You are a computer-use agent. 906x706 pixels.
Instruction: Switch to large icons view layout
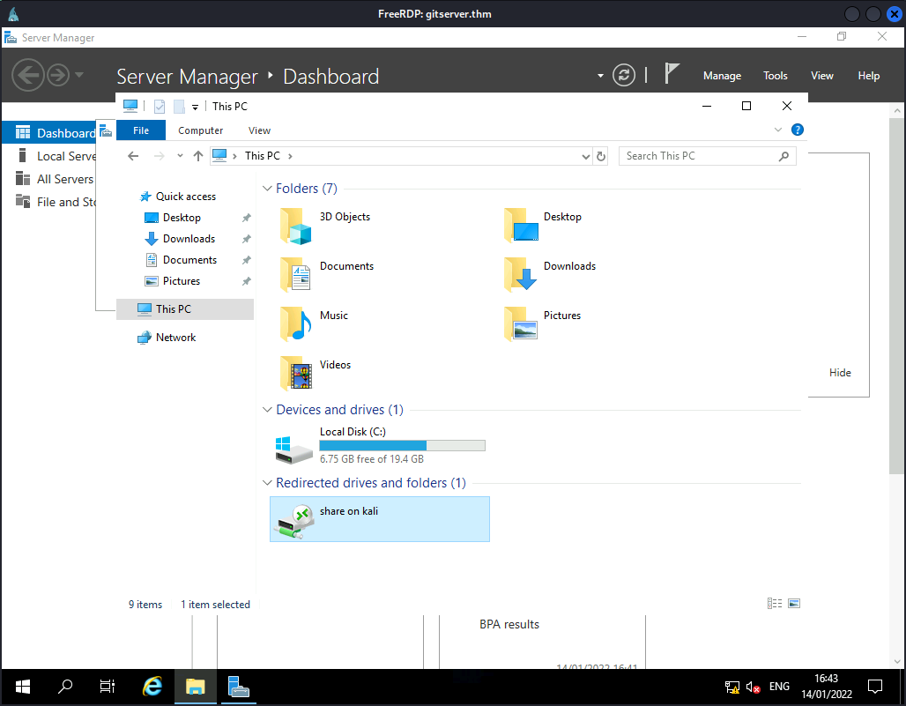794,603
